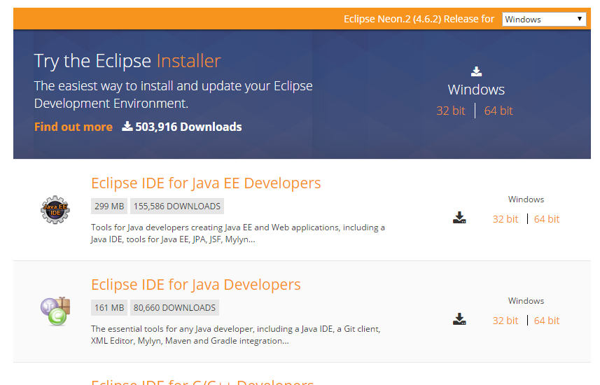Select the 299 MB size badge
Screen dimensions: 600x385
click(x=109, y=206)
